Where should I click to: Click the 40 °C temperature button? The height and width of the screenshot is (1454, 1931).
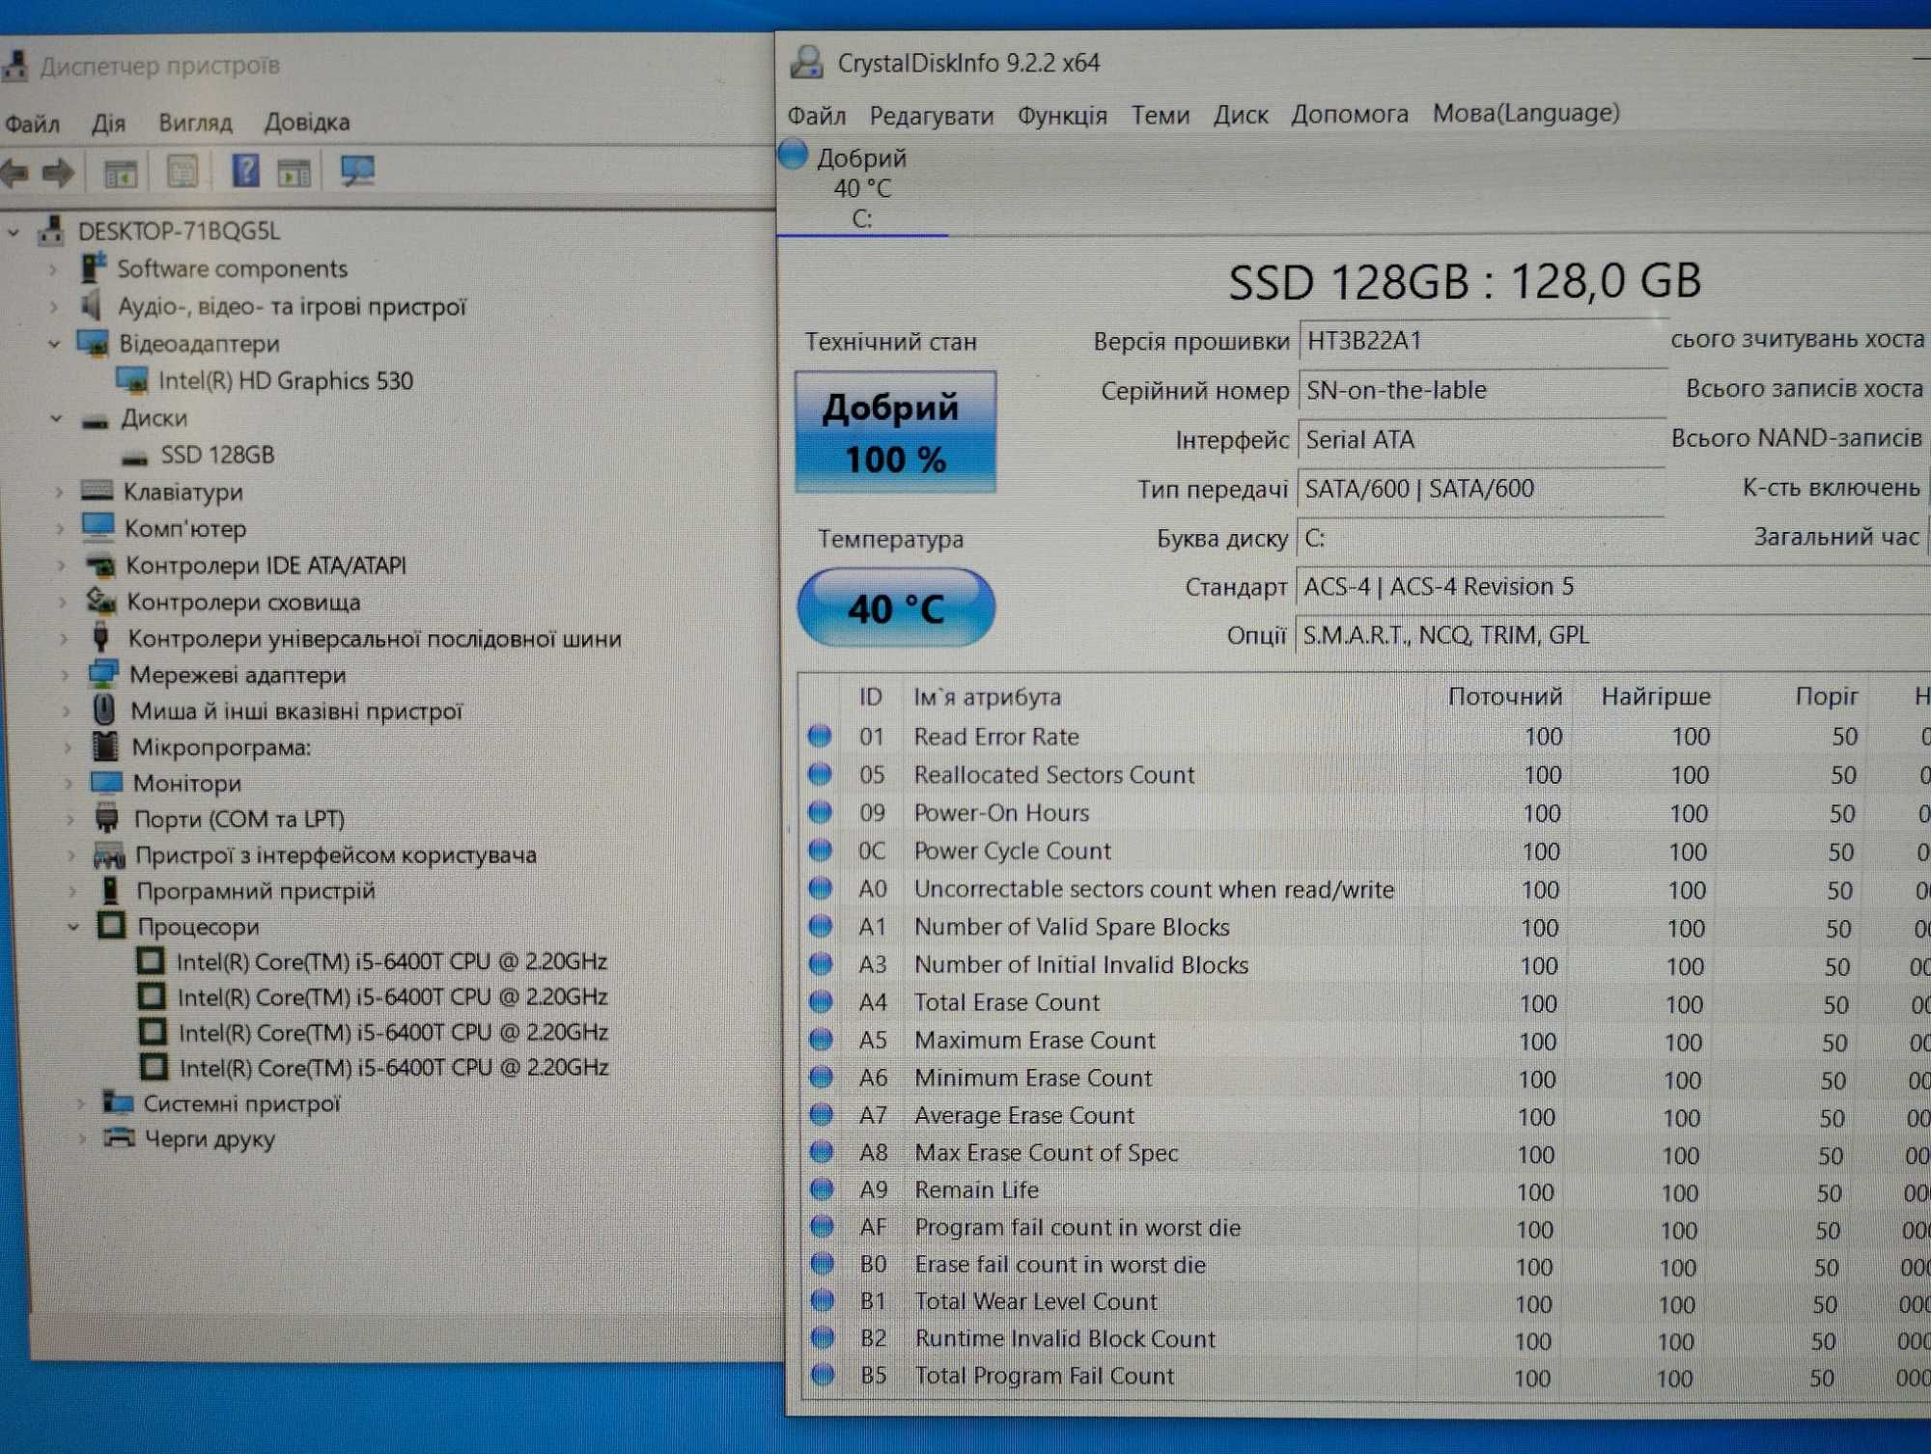pos(896,607)
